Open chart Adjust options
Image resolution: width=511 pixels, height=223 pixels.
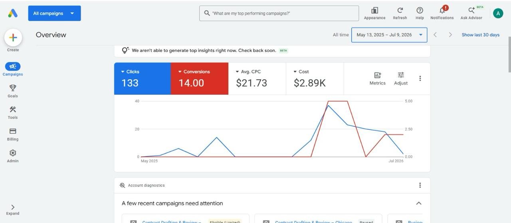tap(401, 78)
